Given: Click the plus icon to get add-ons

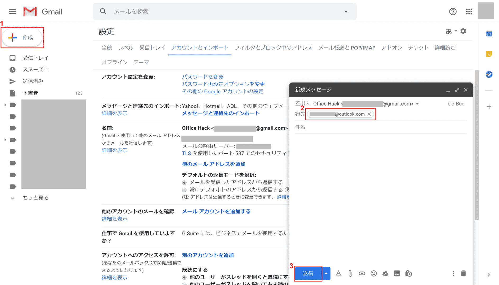Looking at the screenshot, I should coord(489,107).
